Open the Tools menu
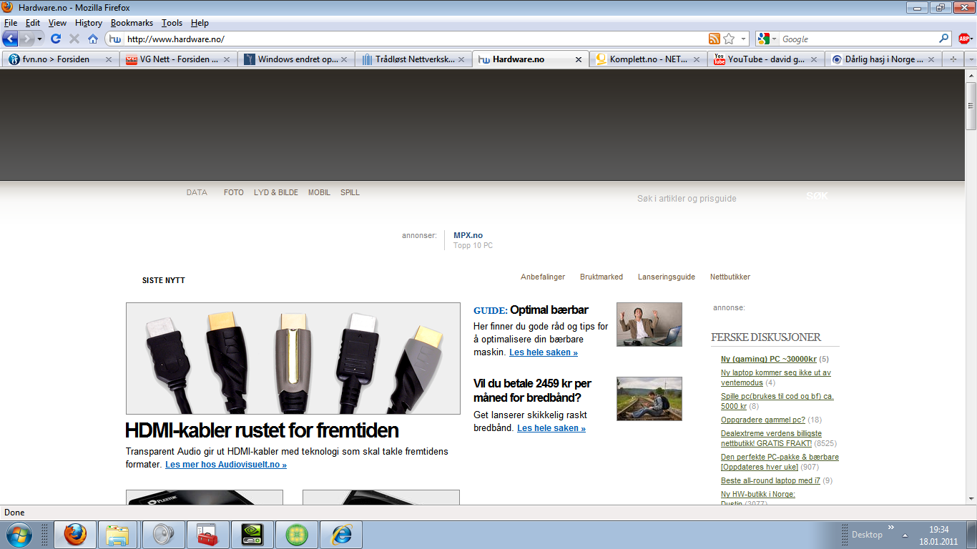The height and width of the screenshot is (549, 977). (172, 23)
